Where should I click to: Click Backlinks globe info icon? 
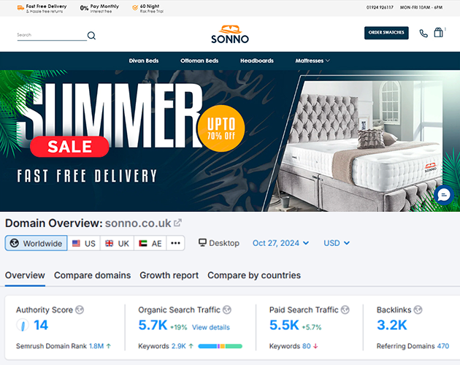pyautogui.click(x=418, y=310)
